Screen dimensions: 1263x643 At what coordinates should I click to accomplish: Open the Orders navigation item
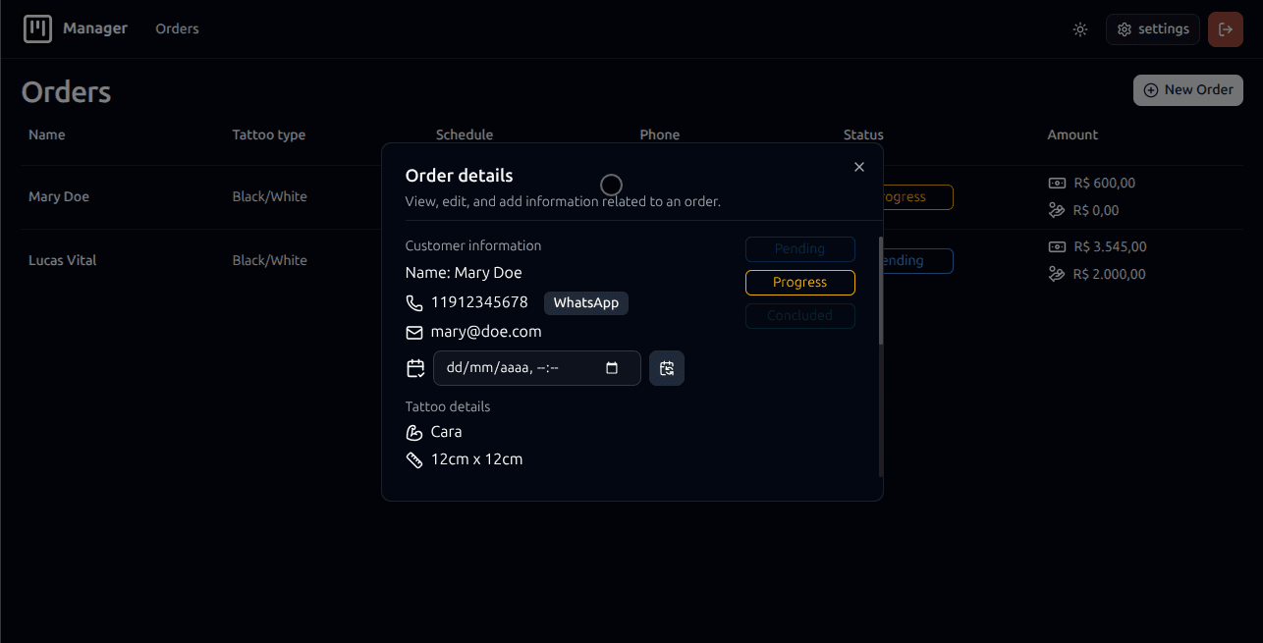pyautogui.click(x=177, y=29)
